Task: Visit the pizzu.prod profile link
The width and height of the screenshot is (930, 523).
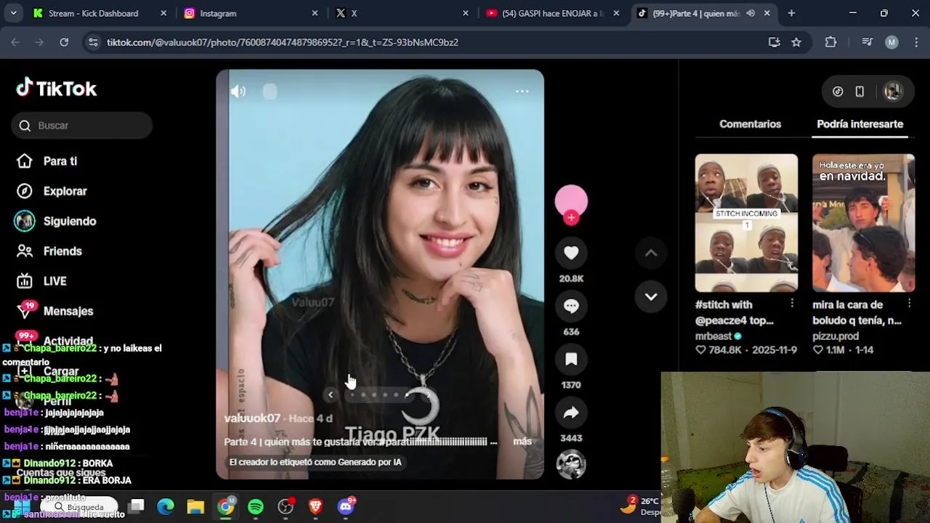Action: coord(836,336)
